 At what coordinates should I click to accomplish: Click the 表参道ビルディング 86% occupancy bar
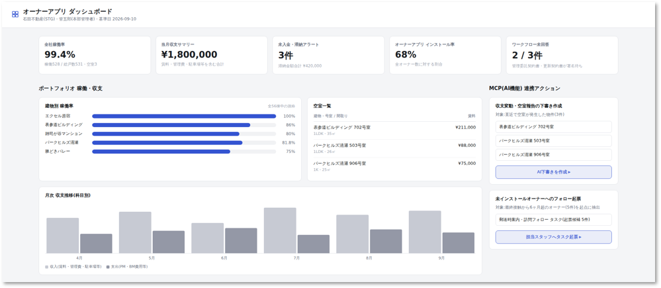pyautogui.click(x=184, y=125)
